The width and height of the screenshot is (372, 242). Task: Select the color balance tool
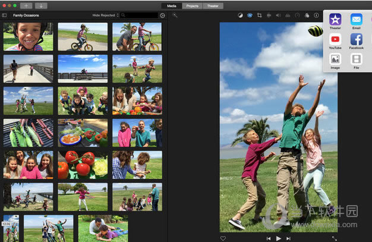[240, 15]
